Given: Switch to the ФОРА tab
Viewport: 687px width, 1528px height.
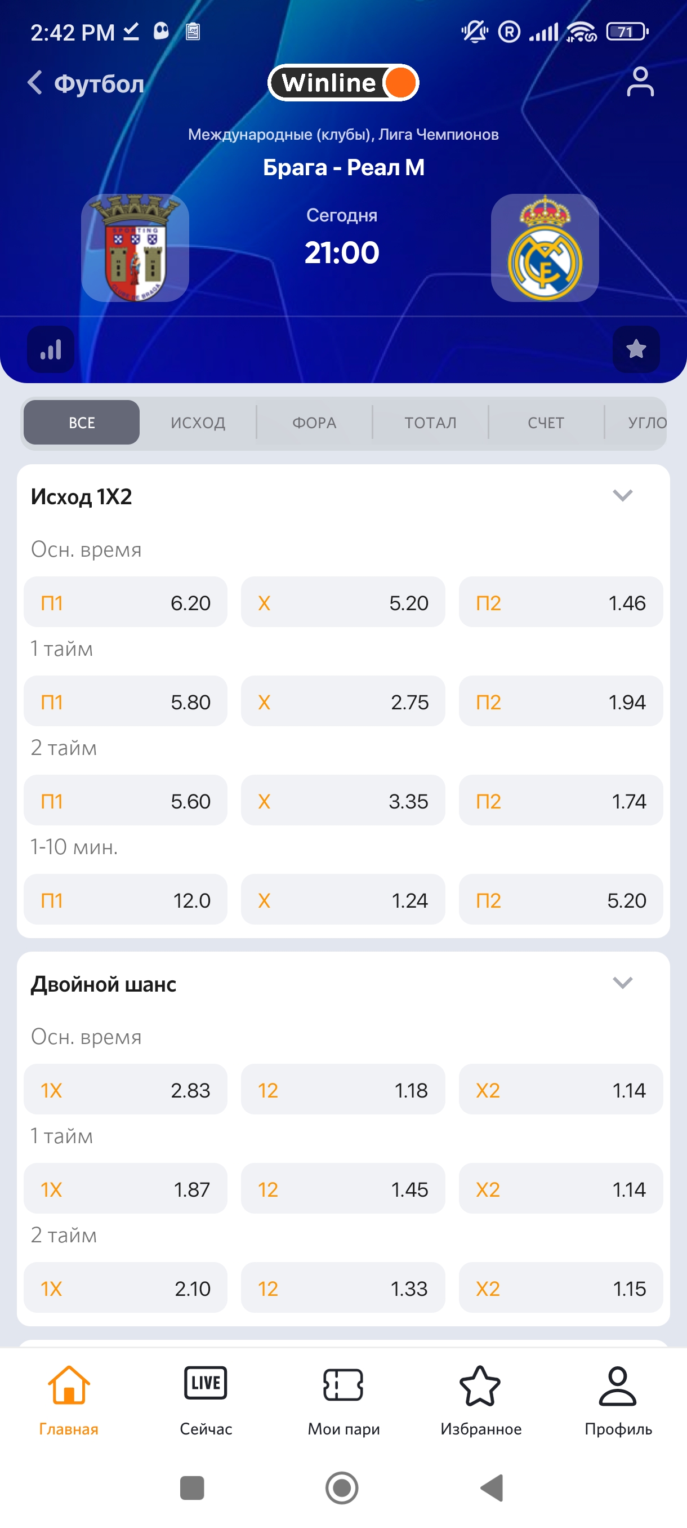Looking at the screenshot, I should click(x=314, y=423).
